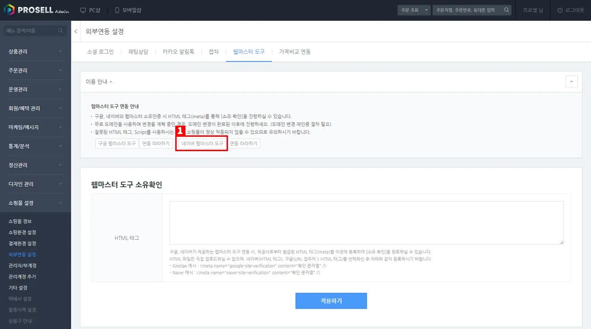Expand the 운영관리 menu

35,89
